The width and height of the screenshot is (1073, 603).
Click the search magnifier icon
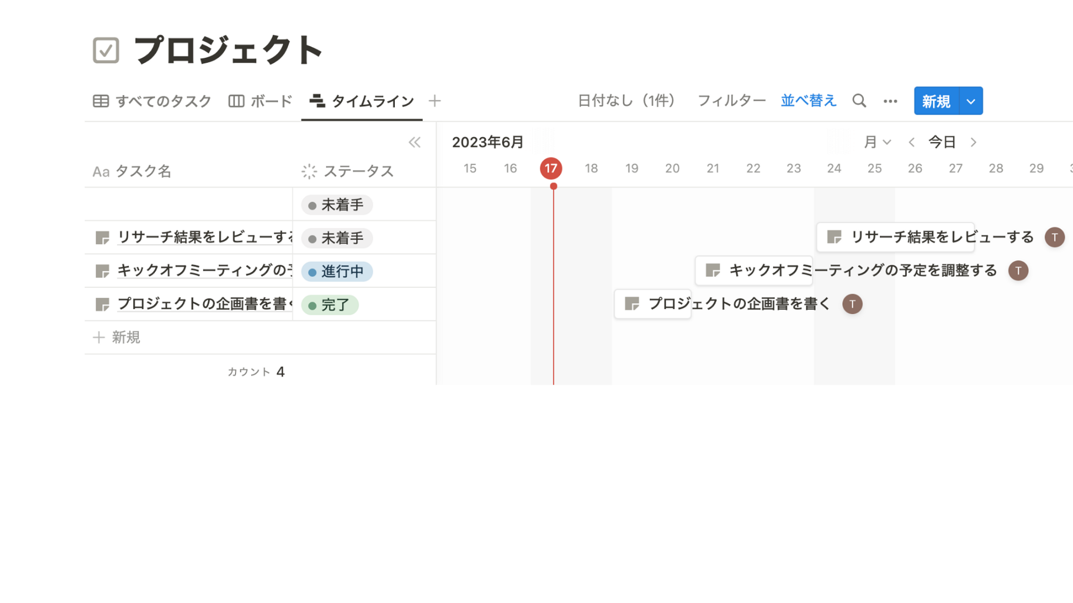(x=859, y=101)
